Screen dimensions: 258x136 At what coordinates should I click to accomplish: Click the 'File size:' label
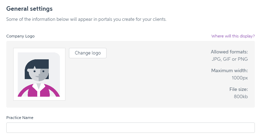pos(239,89)
